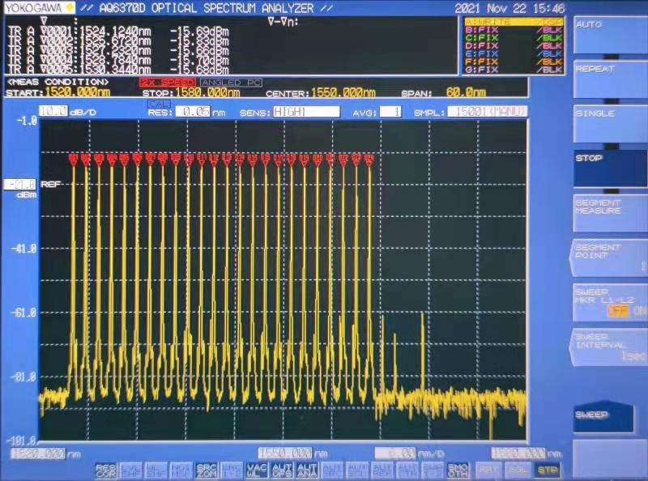Click STOP 1580.000nm in meas condition
648x481 pixels.
coord(191,92)
